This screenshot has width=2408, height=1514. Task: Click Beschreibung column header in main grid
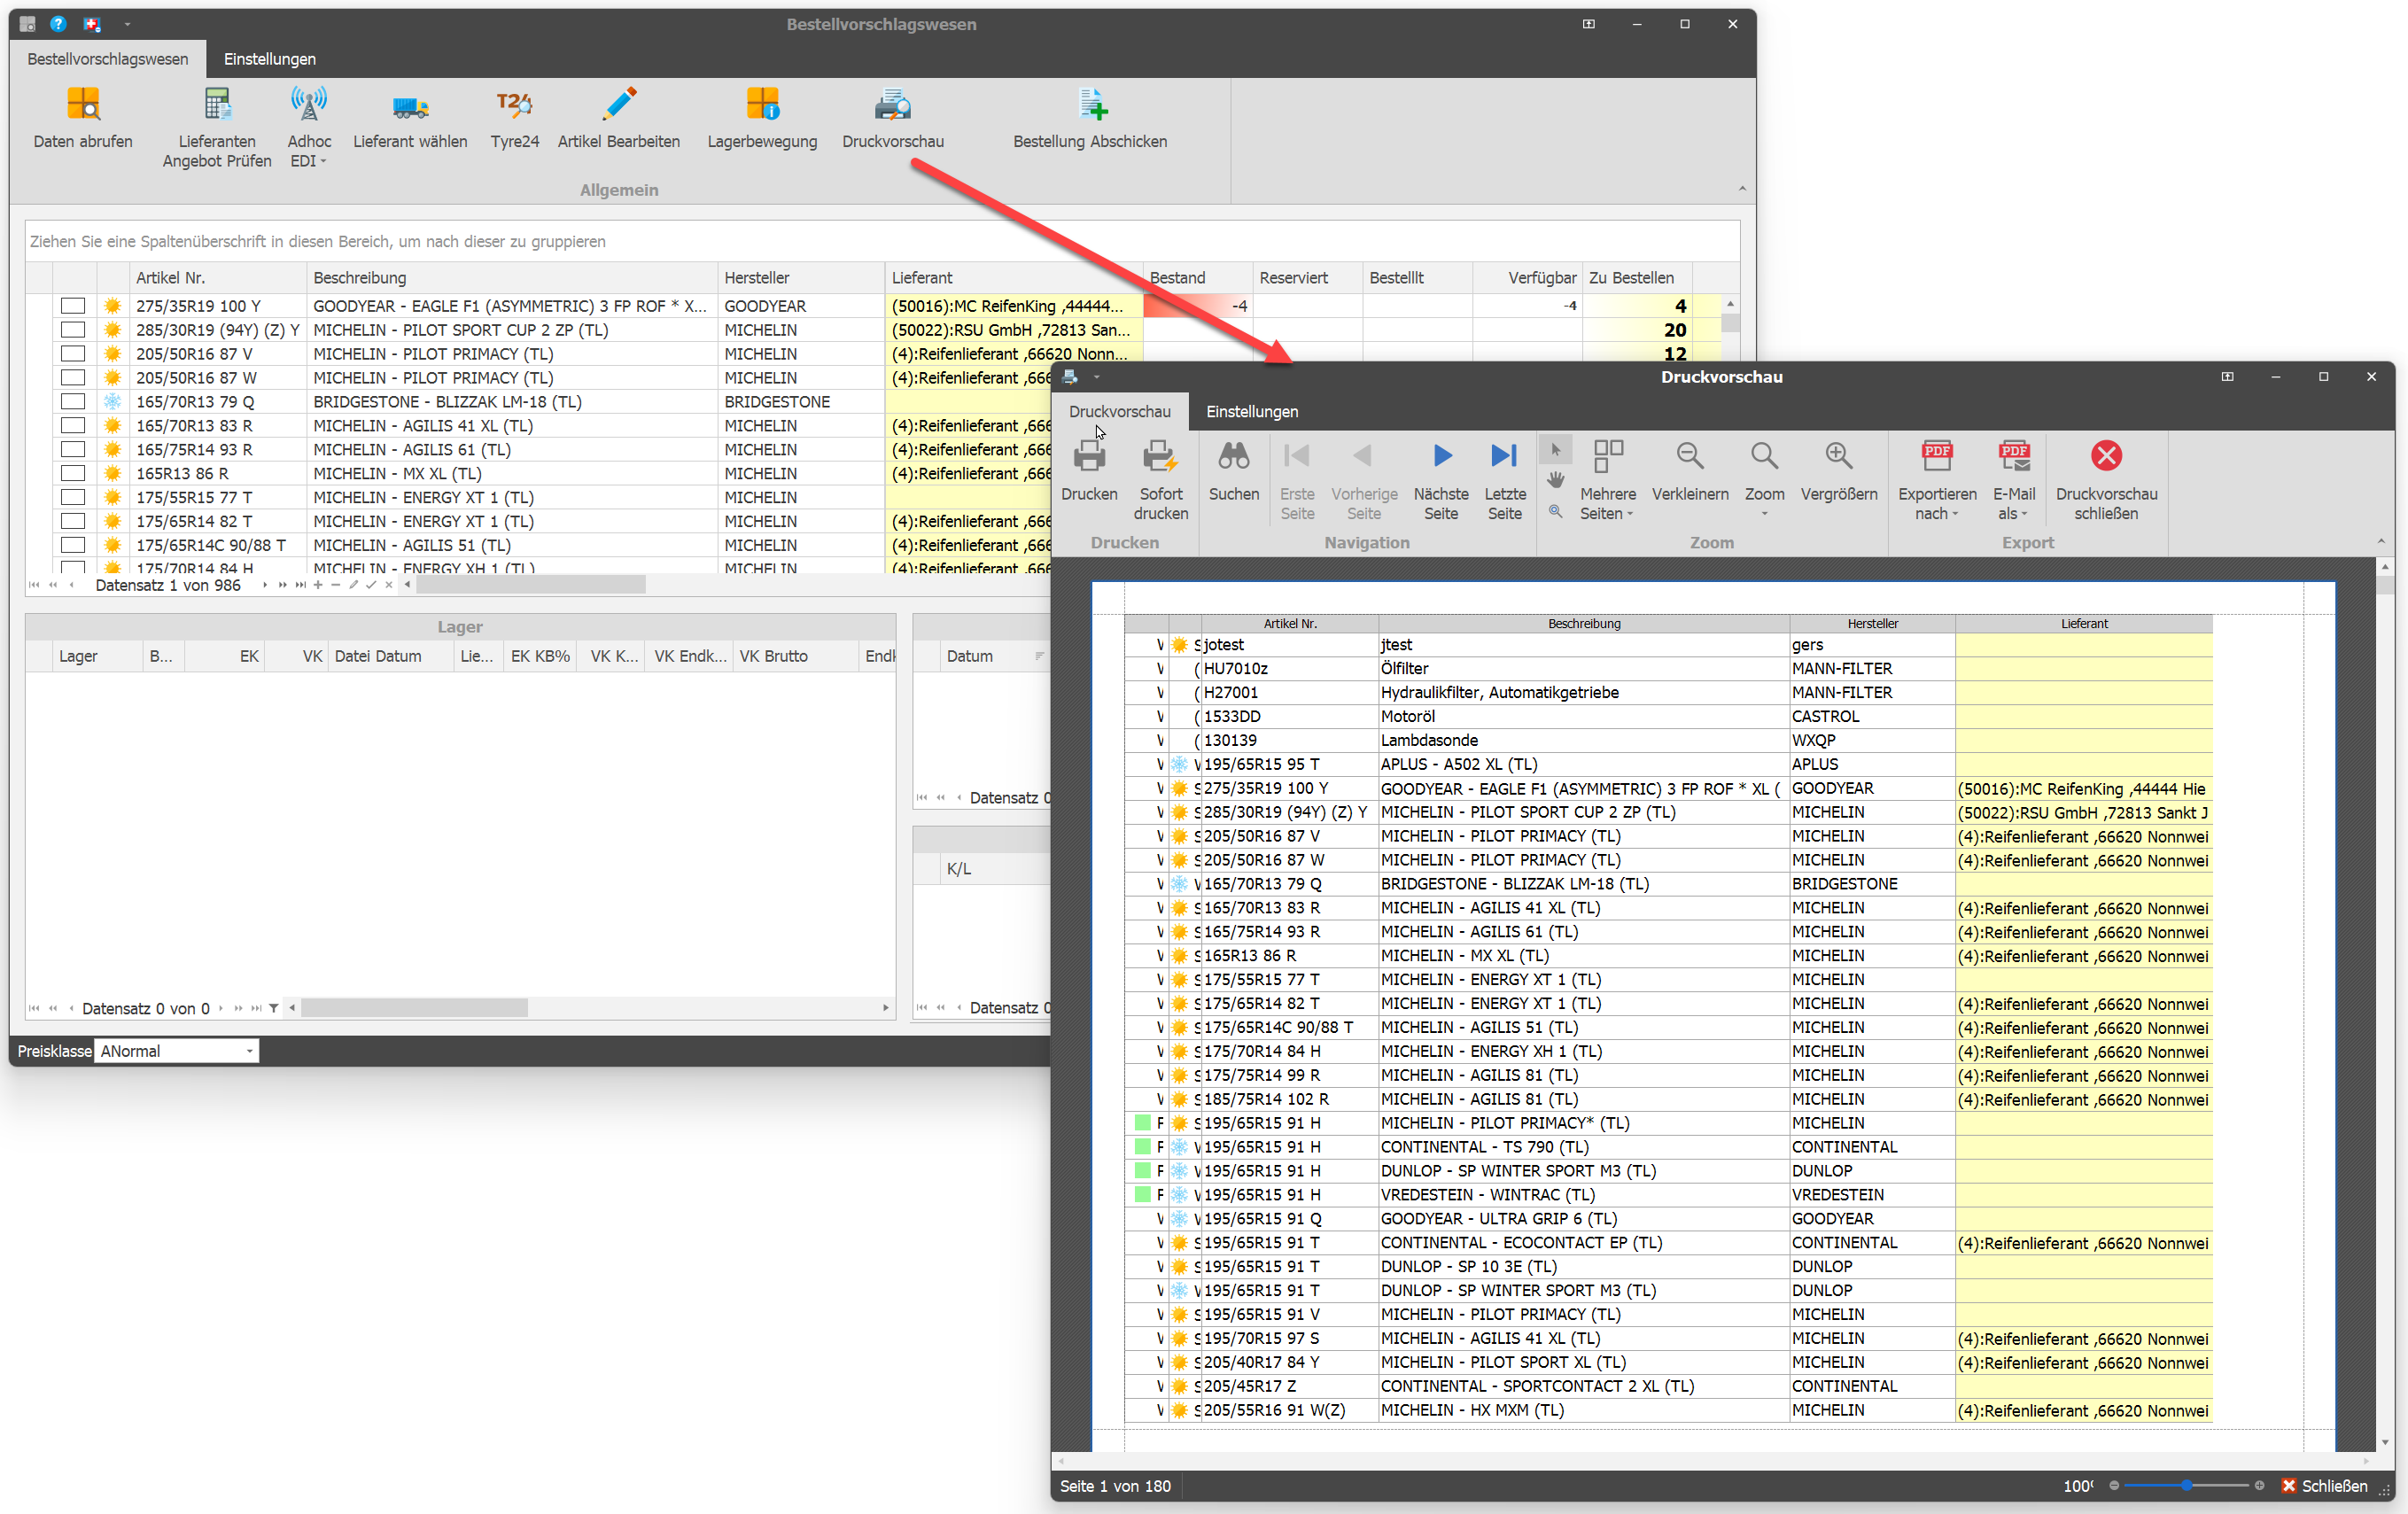(x=512, y=278)
